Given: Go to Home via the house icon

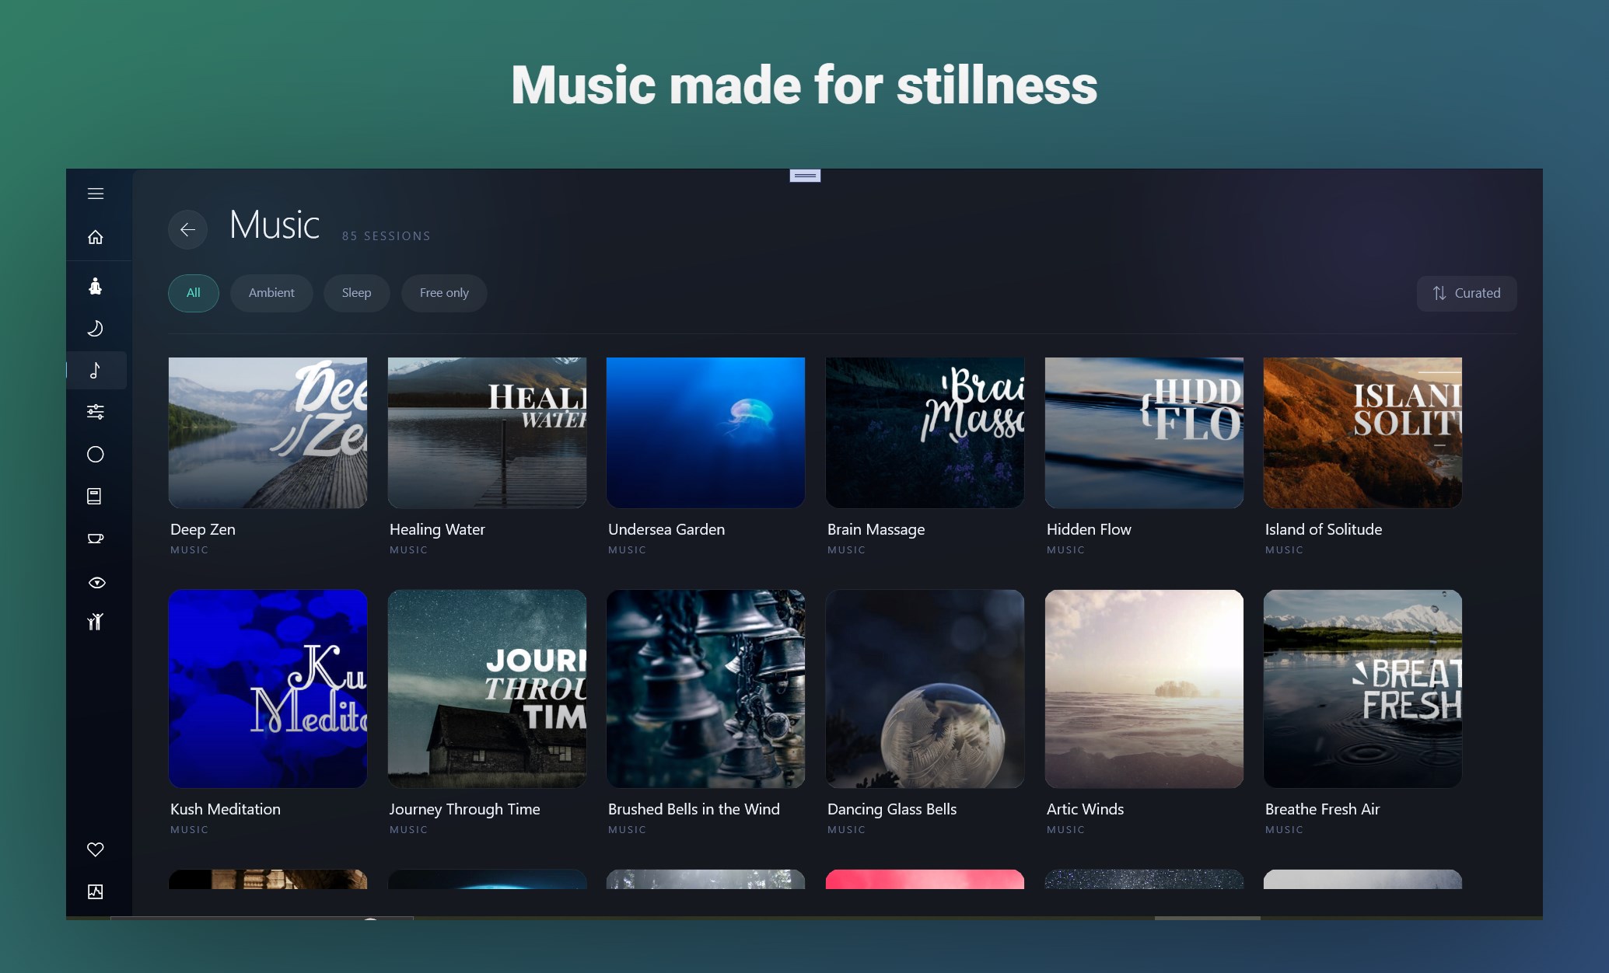Looking at the screenshot, I should [96, 237].
